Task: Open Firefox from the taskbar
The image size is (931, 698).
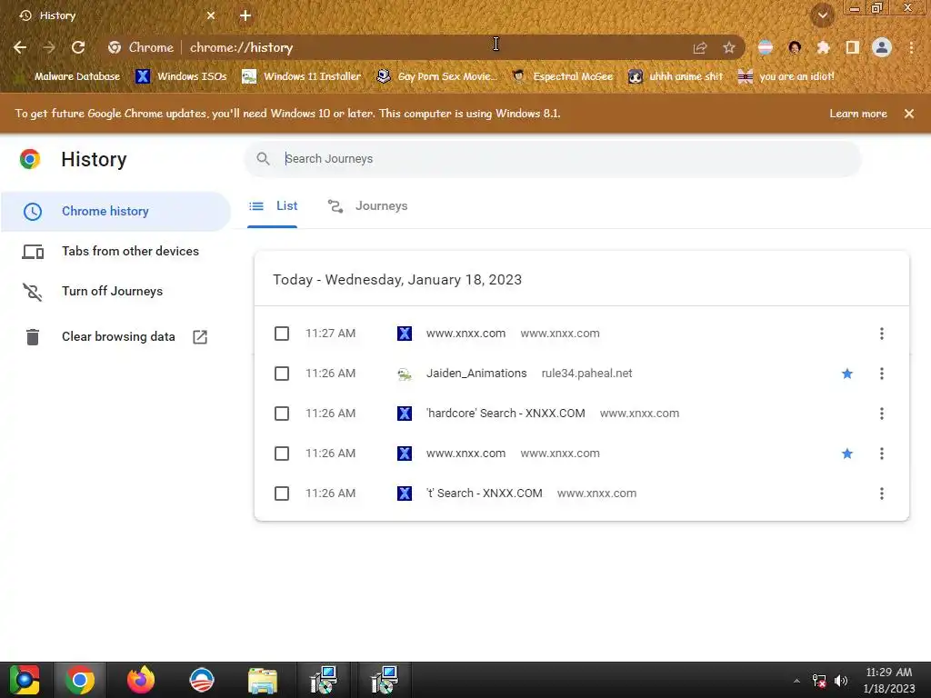Action: pyautogui.click(x=141, y=680)
